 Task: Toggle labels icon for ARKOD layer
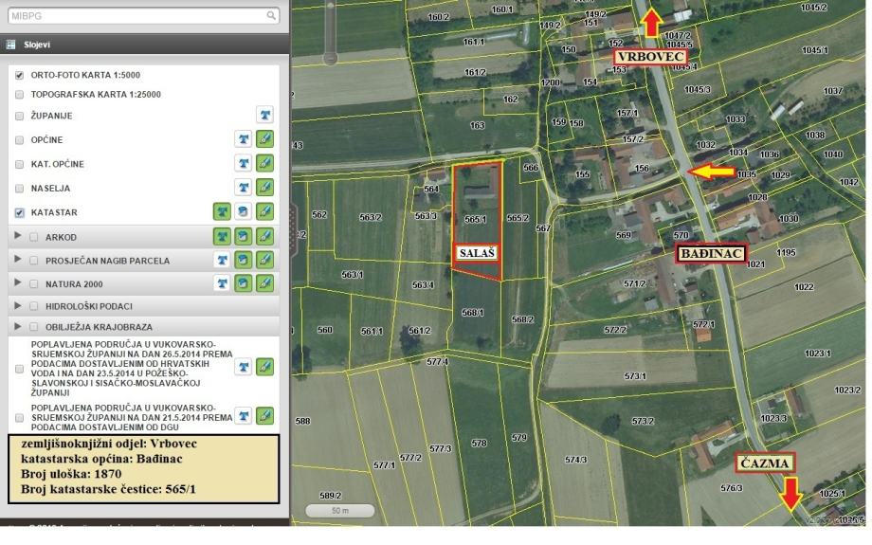point(222,236)
